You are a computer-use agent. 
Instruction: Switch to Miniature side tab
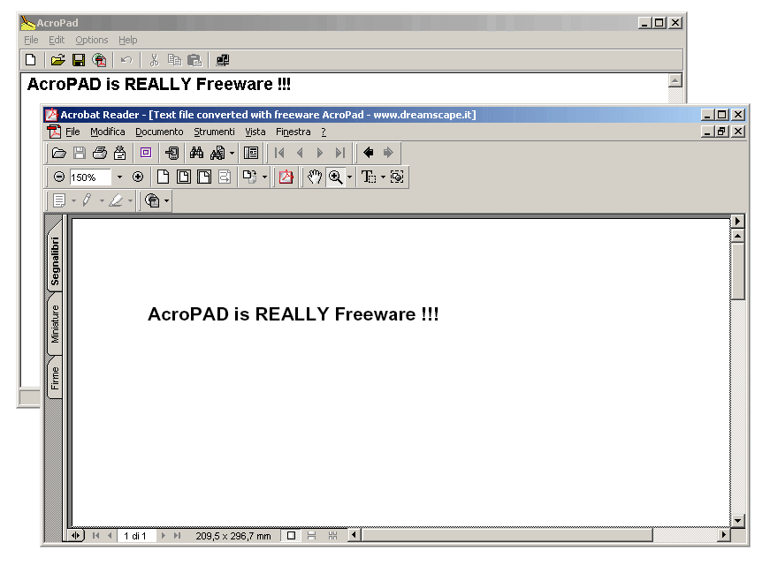(55, 324)
